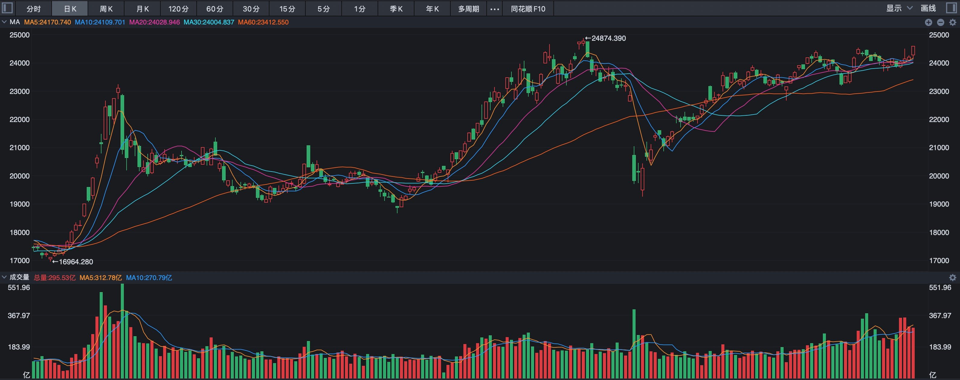The width and height of the screenshot is (960, 380).
Task: Open 同花顺F10 company info
Action: tap(528, 8)
